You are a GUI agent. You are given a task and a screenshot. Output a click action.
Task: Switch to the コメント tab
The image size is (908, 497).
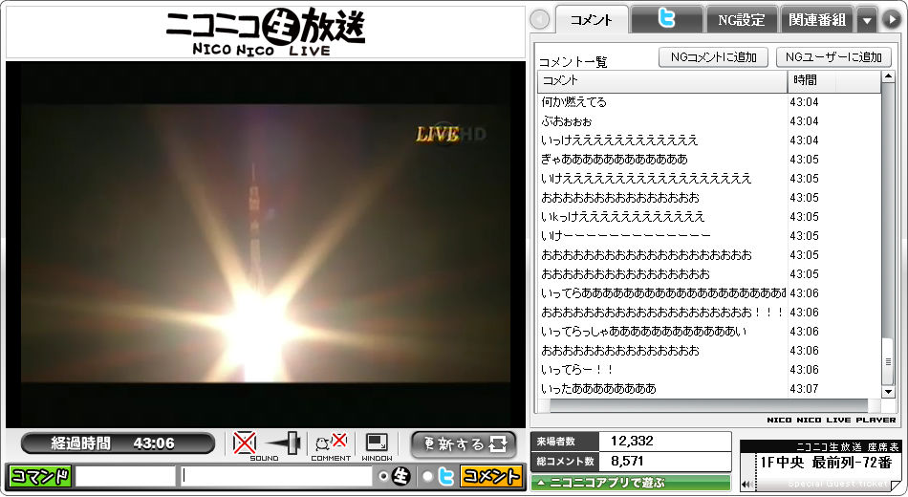click(x=592, y=20)
